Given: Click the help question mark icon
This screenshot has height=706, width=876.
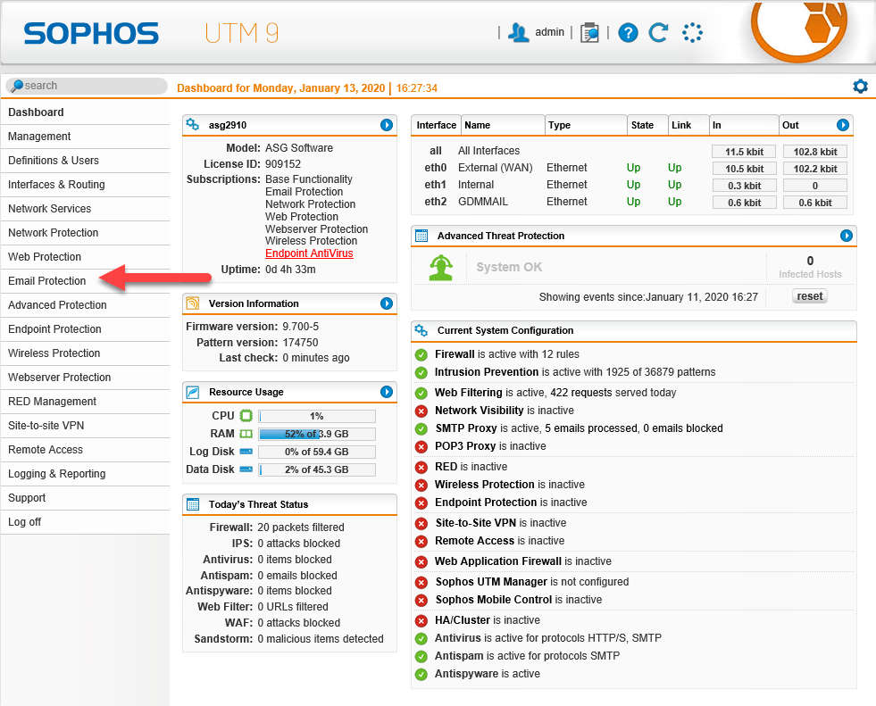Looking at the screenshot, I should click(x=628, y=33).
